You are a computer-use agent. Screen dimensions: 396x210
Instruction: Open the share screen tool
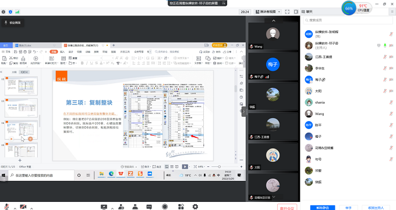pyautogui.click(x=104, y=207)
